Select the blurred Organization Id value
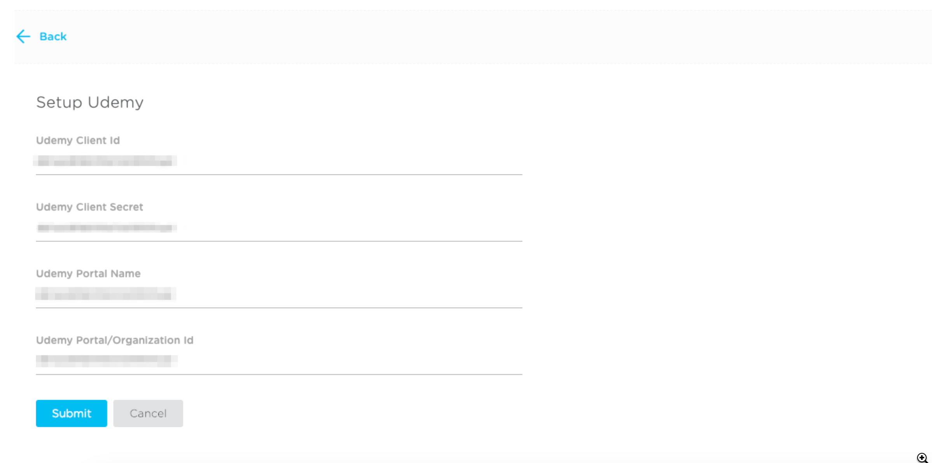Screen dimensions: 932x463 (x=107, y=361)
